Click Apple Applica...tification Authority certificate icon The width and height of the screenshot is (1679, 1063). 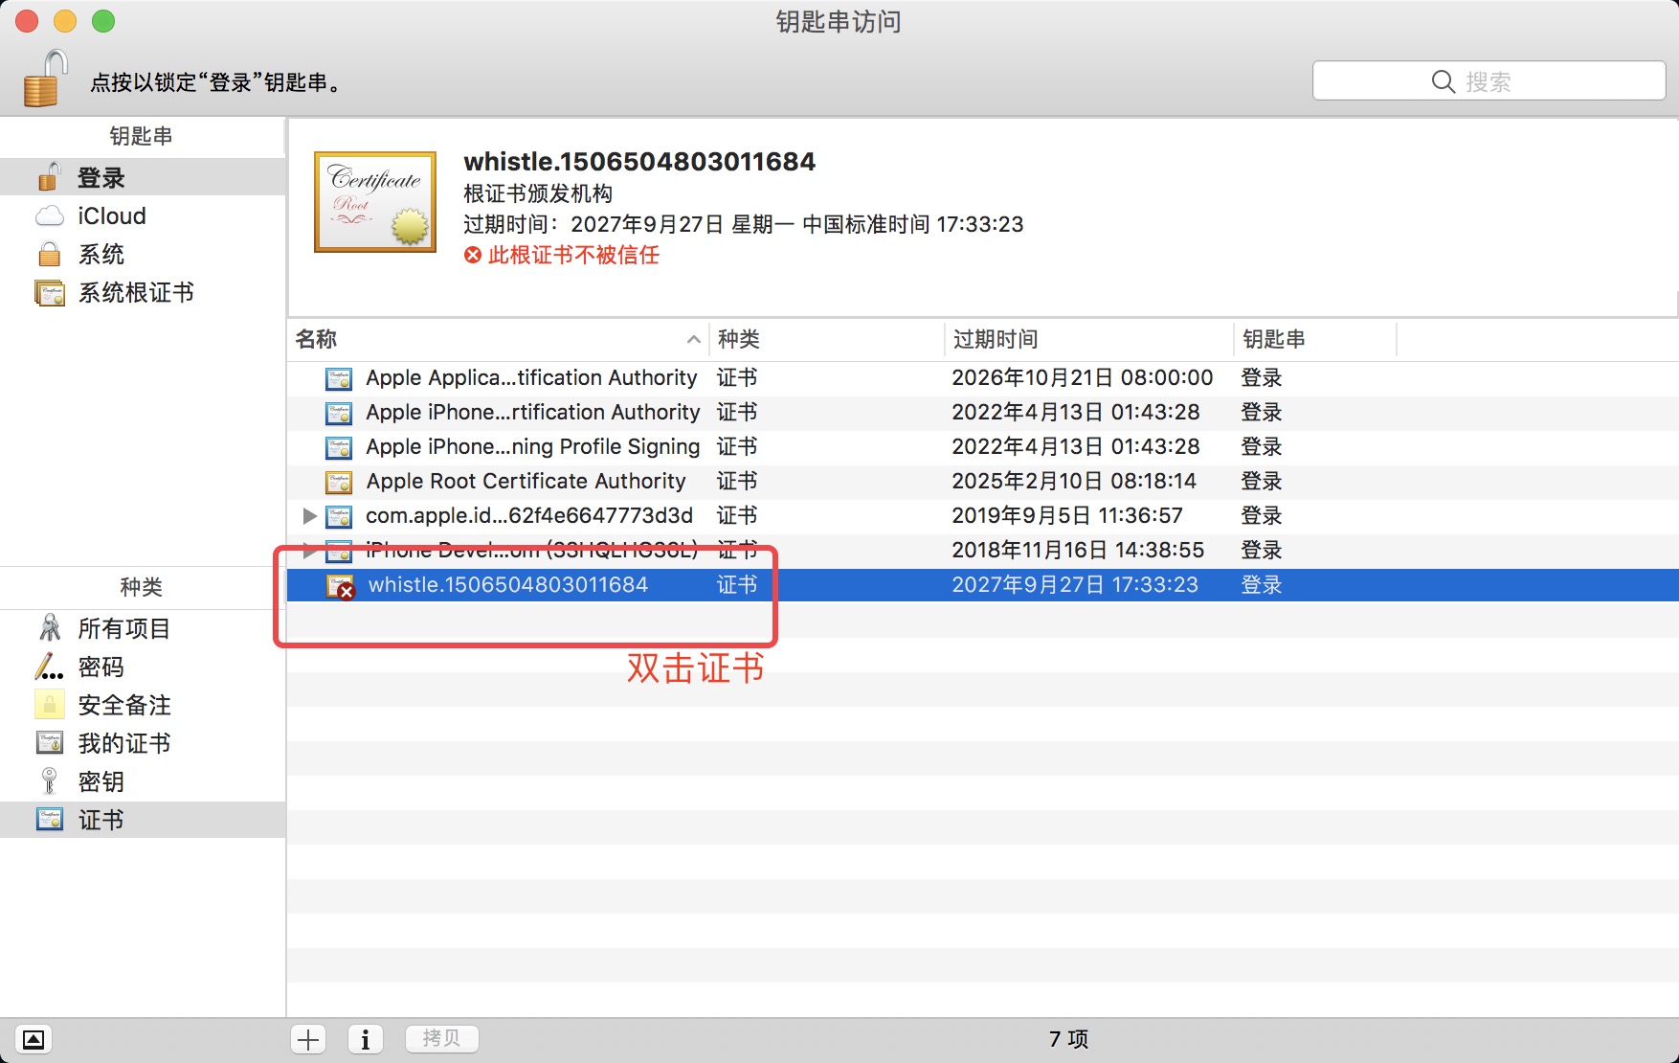click(339, 378)
